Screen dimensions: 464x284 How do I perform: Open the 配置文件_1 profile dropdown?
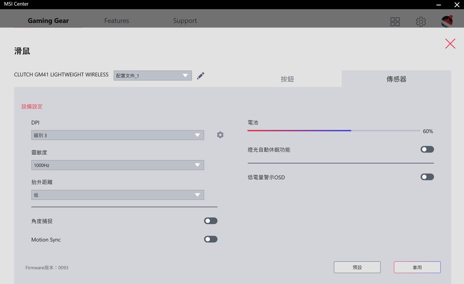point(153,75)
